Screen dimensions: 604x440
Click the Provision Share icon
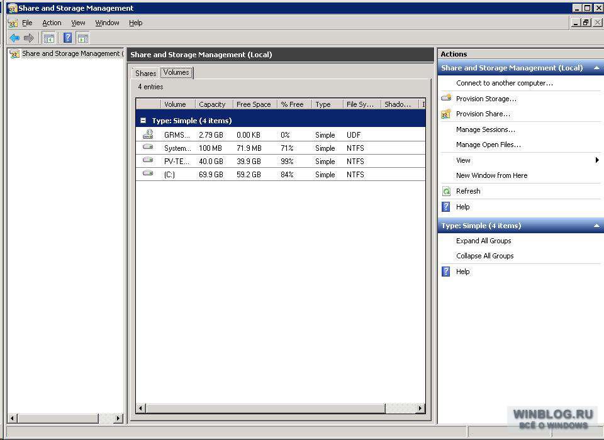pos(446,114)
